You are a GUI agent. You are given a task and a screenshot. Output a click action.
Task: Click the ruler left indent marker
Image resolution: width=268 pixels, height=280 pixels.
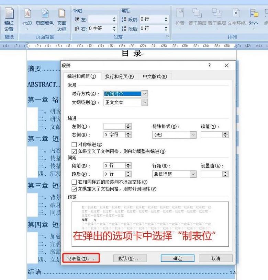click(27, 45)
